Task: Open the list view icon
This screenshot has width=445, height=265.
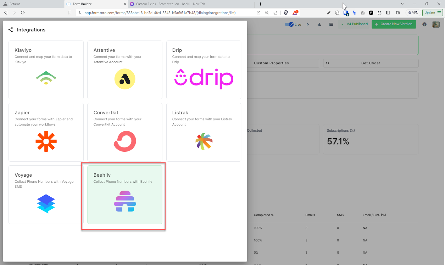Action: tap(331, 24)
